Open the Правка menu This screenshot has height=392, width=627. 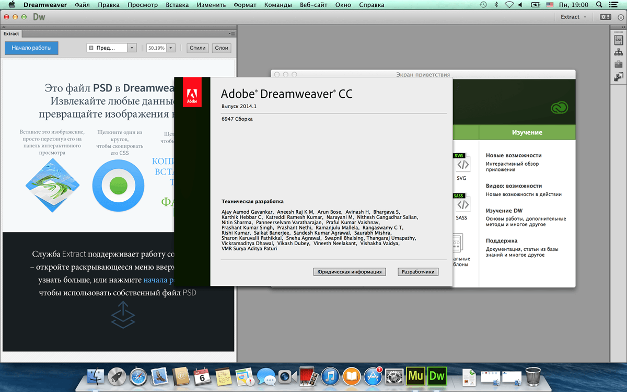108,5
